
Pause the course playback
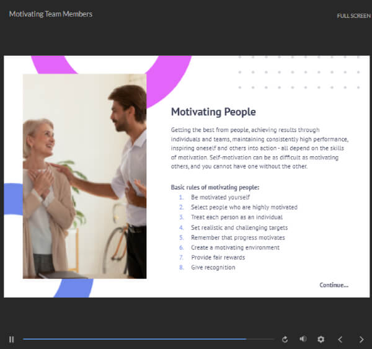[x=11, y=339]
